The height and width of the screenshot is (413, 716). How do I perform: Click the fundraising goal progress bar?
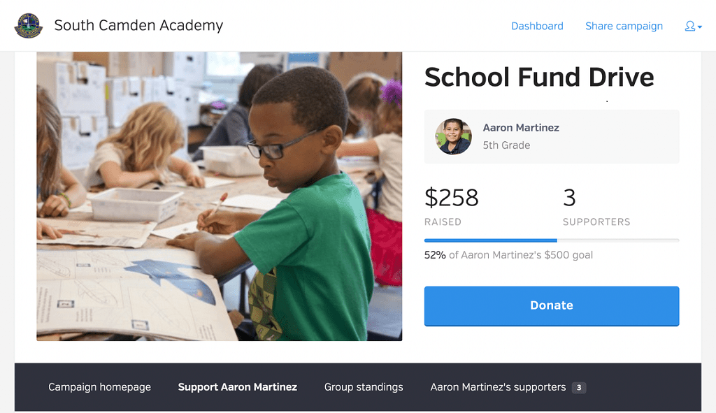coord(552,240)
